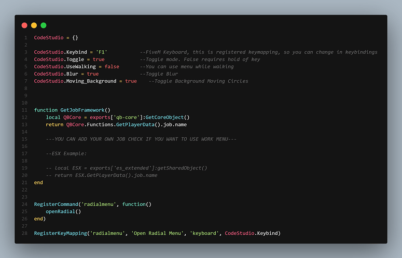Viewport: 402px width, 258px height.
Task: Select line number 11 in gutter
Action: [x=24, y=110]
